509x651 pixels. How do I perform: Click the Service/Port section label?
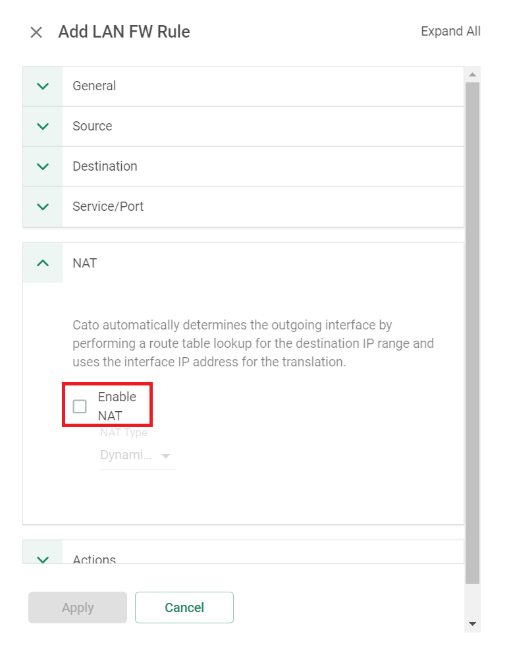tap(108, 206)
